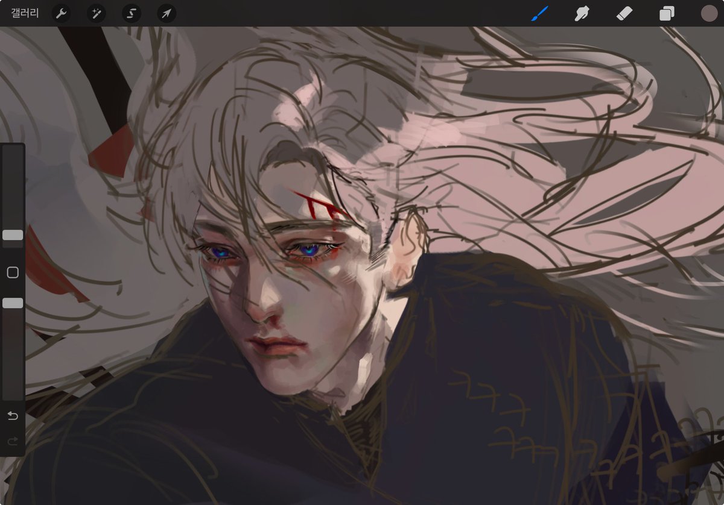724x505 pixels.
Task: Click the brush opacity slider handle
Action: pos(13,303)
